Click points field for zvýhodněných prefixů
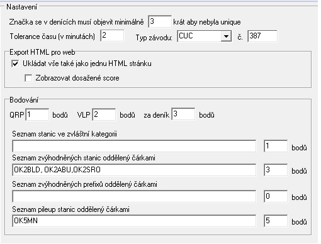This screenshot has height=244, width=321. pyautogui.click(x=276, y=196)
